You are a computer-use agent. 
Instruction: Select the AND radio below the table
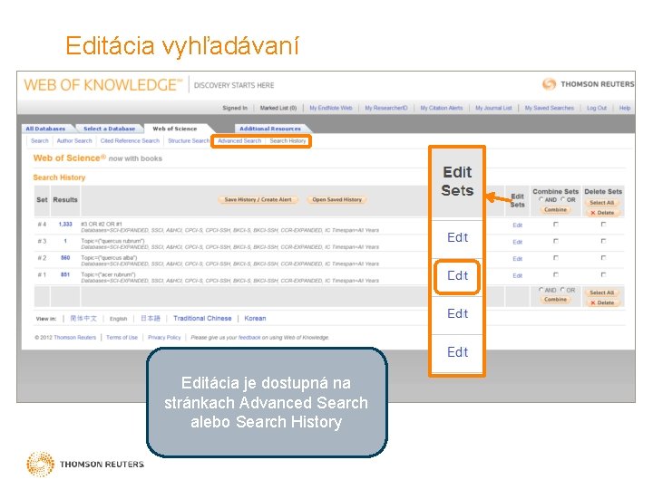click(541, 290)
